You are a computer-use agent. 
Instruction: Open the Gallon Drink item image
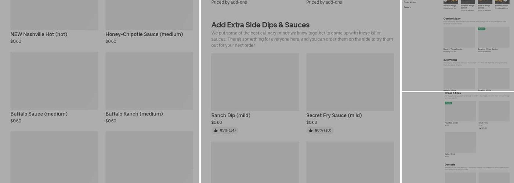(460, 142)
